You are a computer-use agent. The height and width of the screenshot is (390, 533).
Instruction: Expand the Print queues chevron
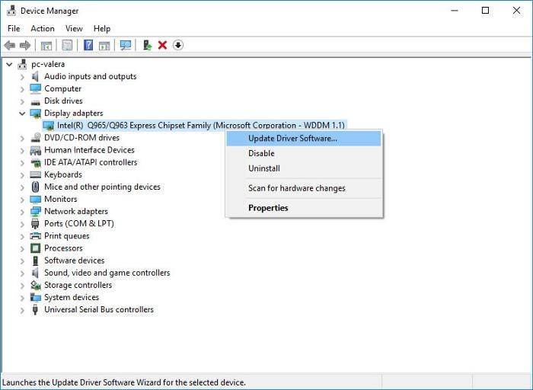point(22,236)
